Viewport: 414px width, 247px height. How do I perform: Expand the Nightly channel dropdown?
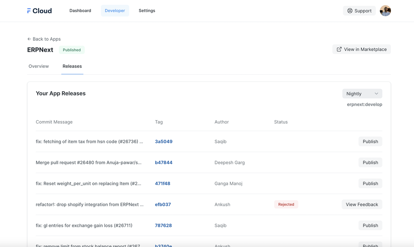click(x=362, y=94)
